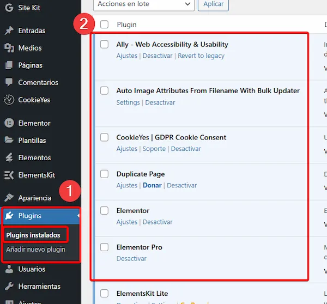Screen dimensions: 327x304
Task: Click the ElementsKit logo icon
Action: coord(9,175)
